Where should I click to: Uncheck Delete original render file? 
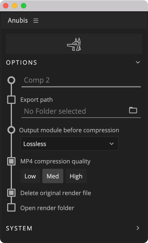pos(11,193)
